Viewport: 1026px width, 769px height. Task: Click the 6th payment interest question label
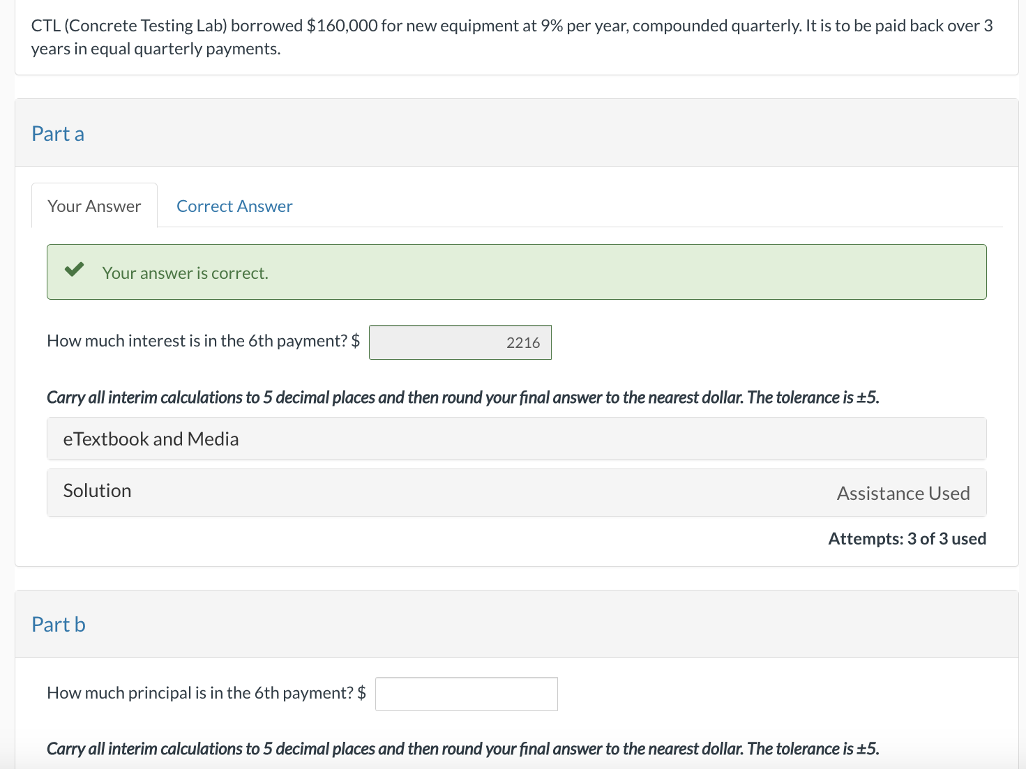coord(197,341)
